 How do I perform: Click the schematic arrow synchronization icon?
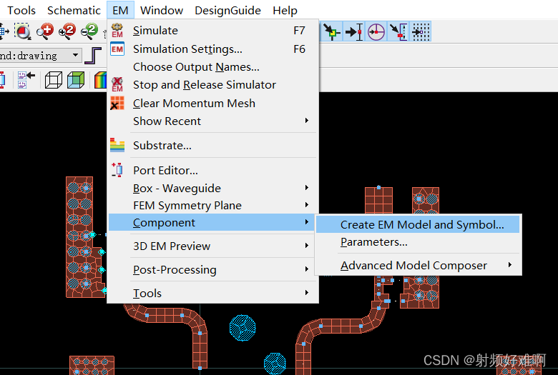[x=26, y=79]
